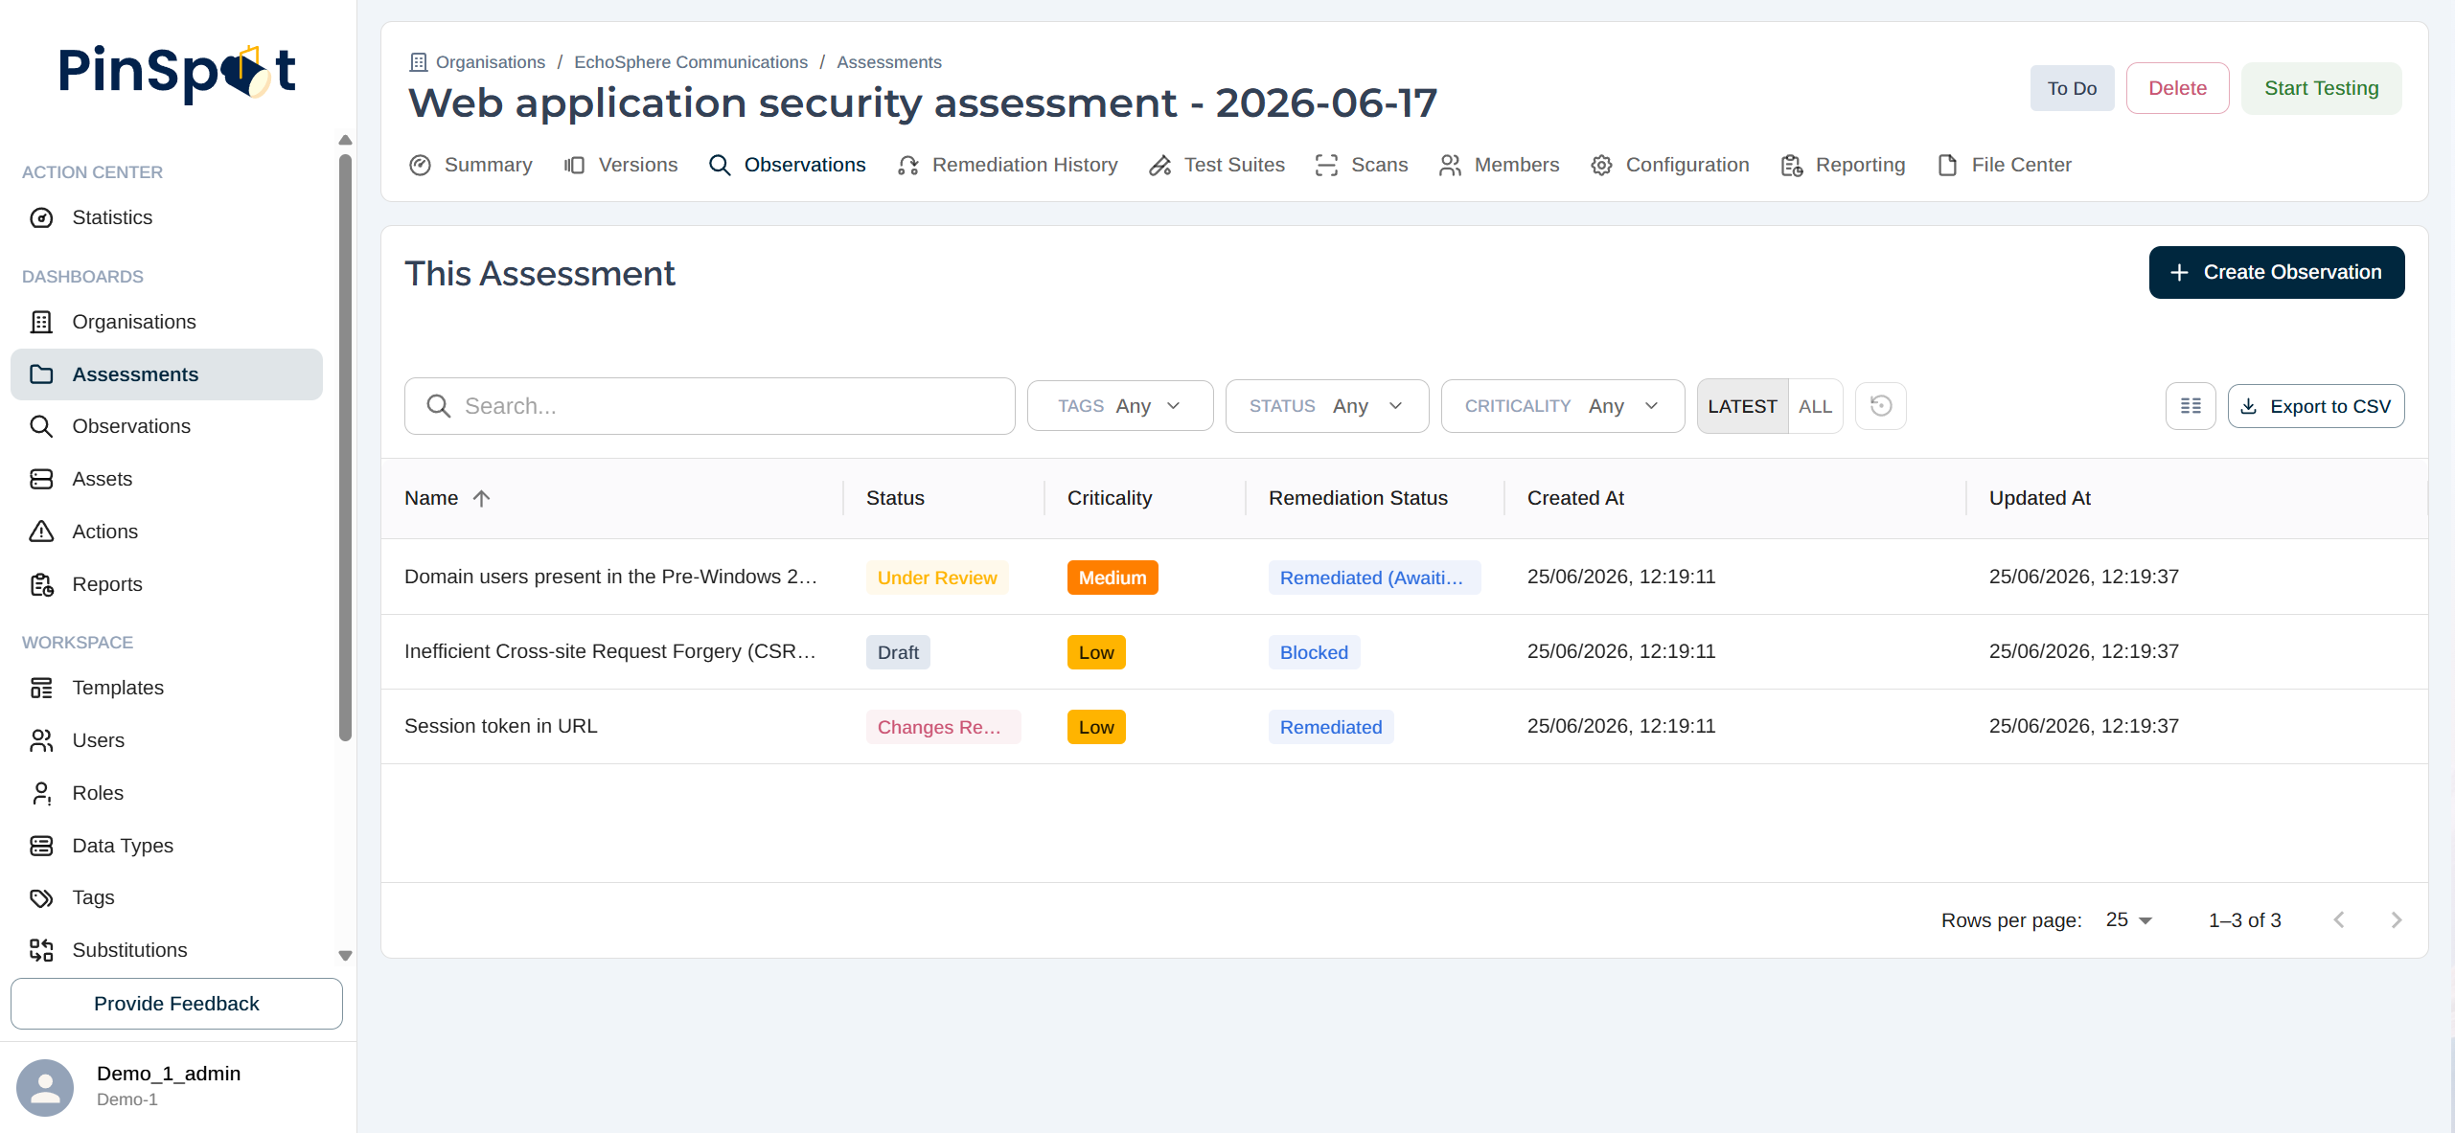Image resolution: width=2455 pixels, height=1133 pixels.
Task: Click the Members people icon
Action: [x=1450, y=165]
